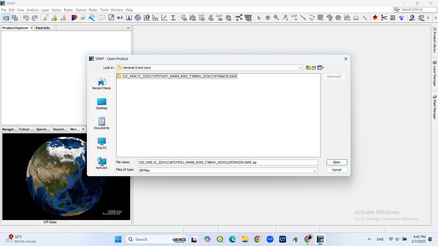The width and height of the screenshot is (438, 246).
Task: Open the Product Library side panel
Action: [435, 40]
